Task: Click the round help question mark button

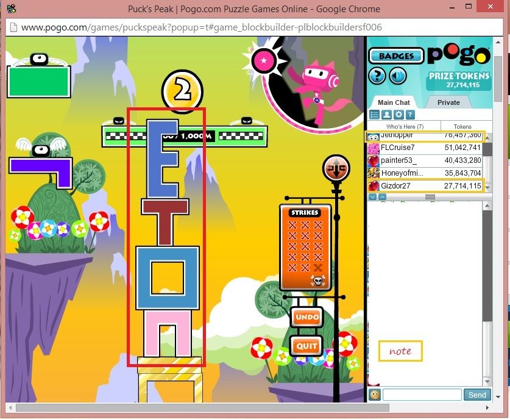Action: 377,76
